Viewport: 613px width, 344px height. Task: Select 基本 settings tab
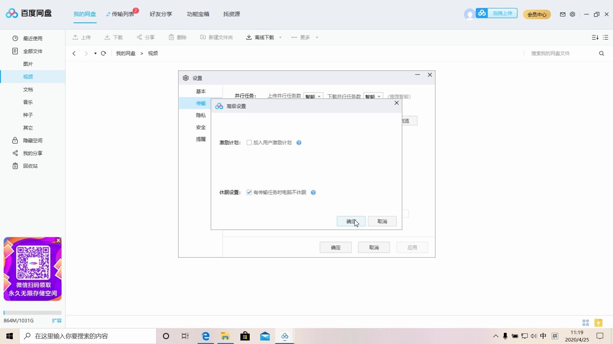click(201, 91)
